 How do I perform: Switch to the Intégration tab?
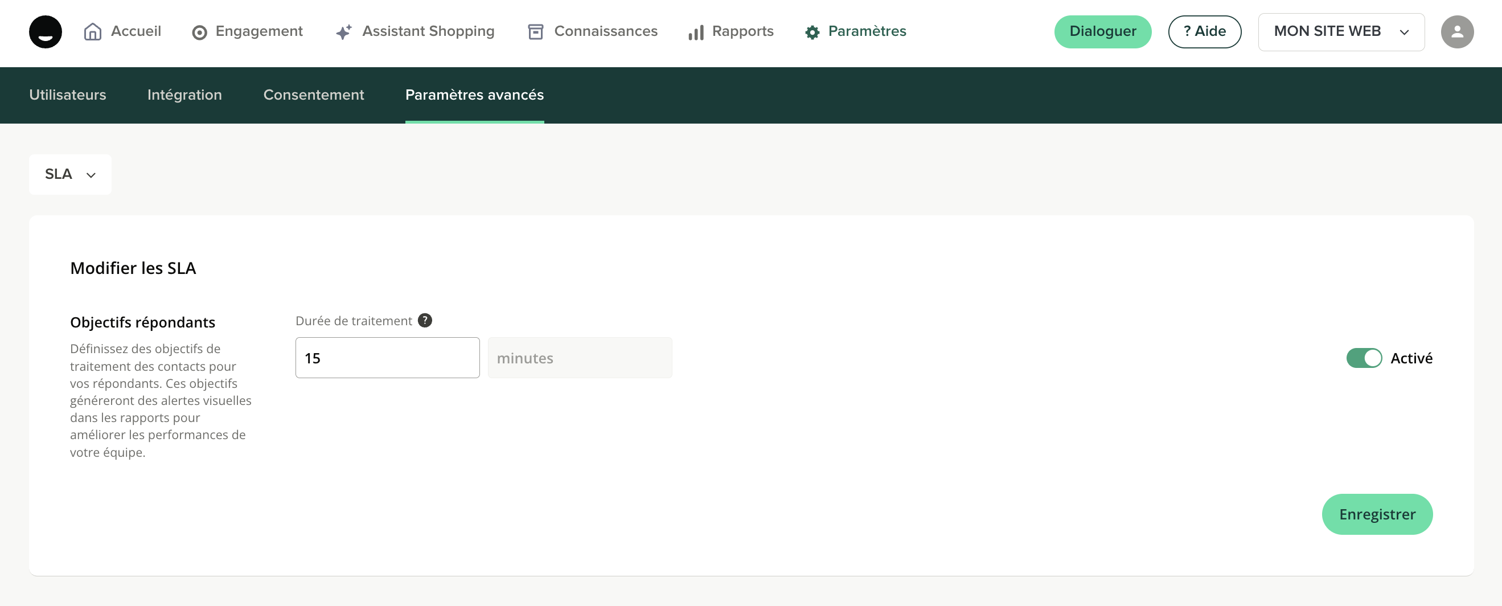pyautogui.click(x=184, y=95)
